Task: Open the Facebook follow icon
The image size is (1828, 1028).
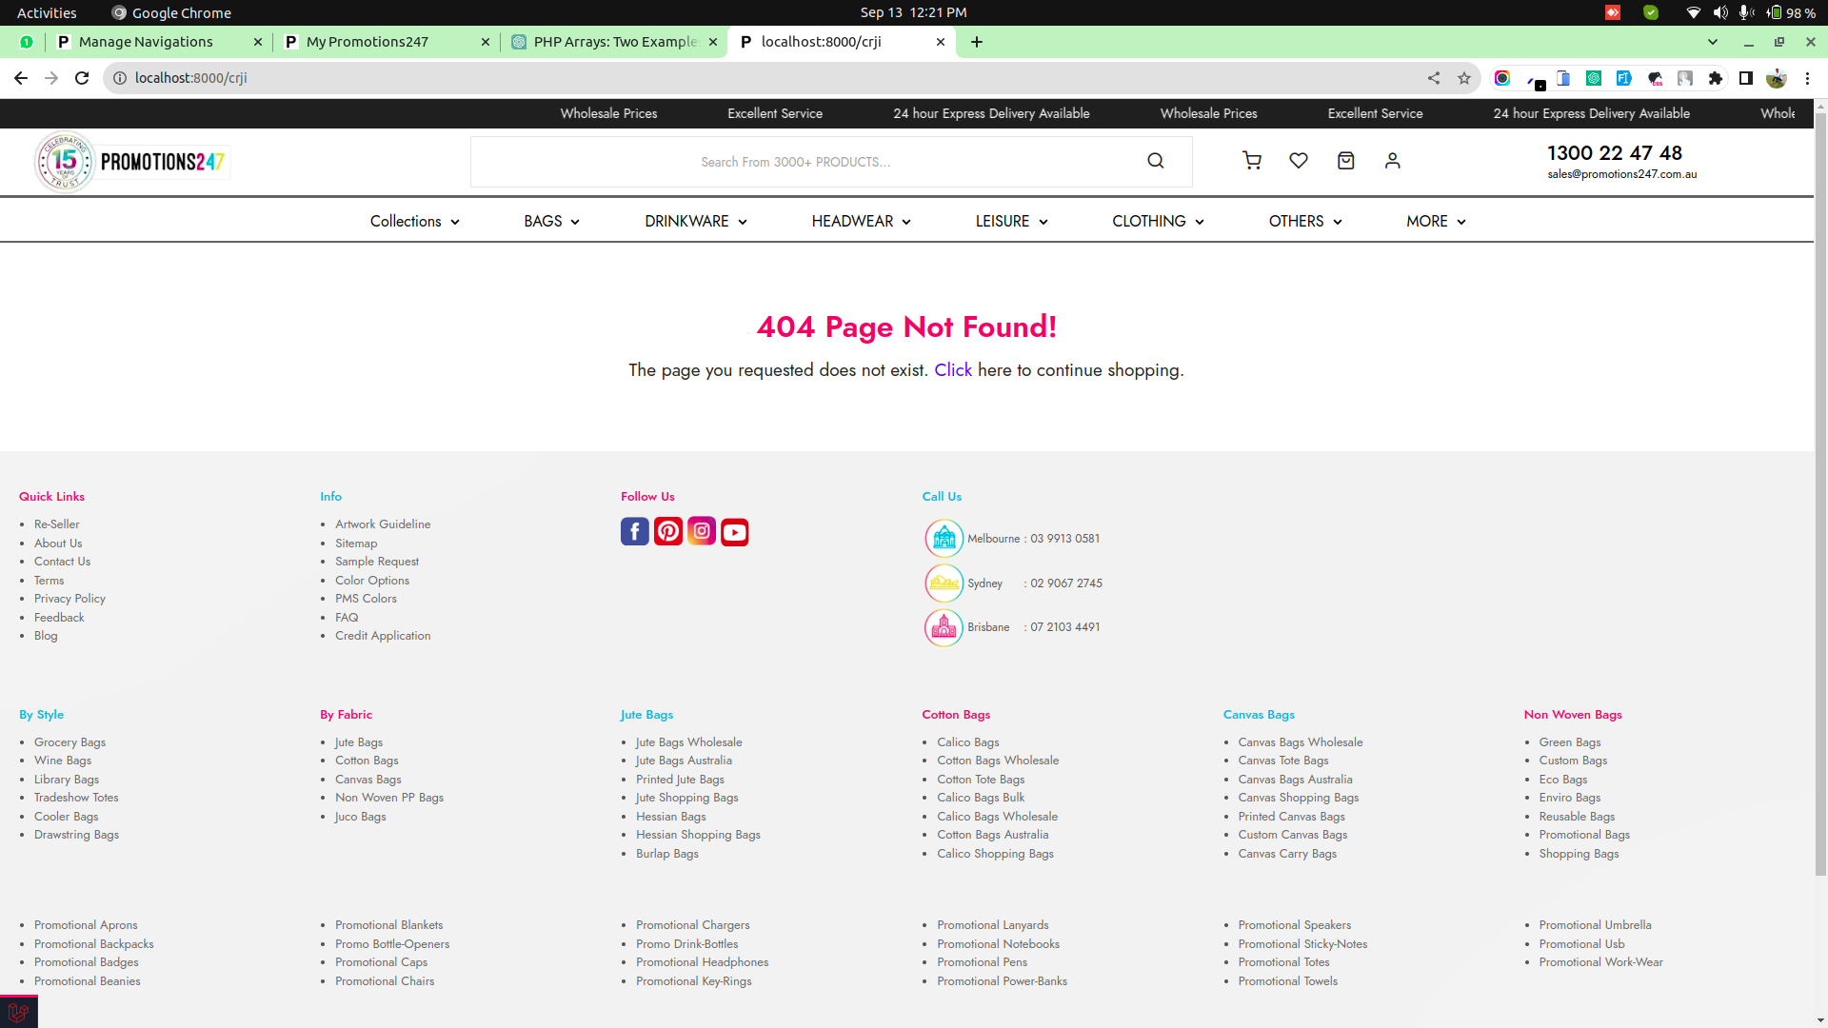Action: [635, 531]
